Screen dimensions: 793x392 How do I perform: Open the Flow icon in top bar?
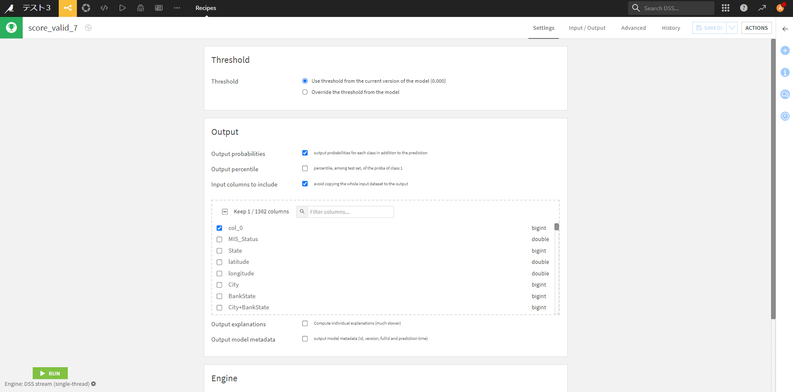tap(68, 8)
